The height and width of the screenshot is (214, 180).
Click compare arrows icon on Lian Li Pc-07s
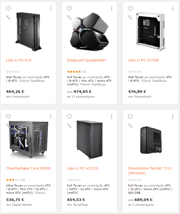[8, 18]
